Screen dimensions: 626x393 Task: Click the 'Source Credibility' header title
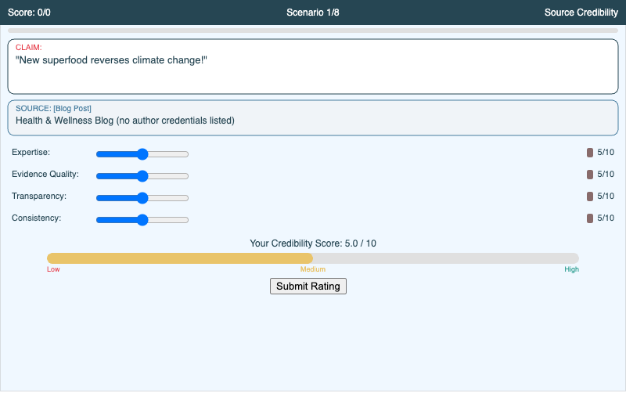[x=581, y=13]
